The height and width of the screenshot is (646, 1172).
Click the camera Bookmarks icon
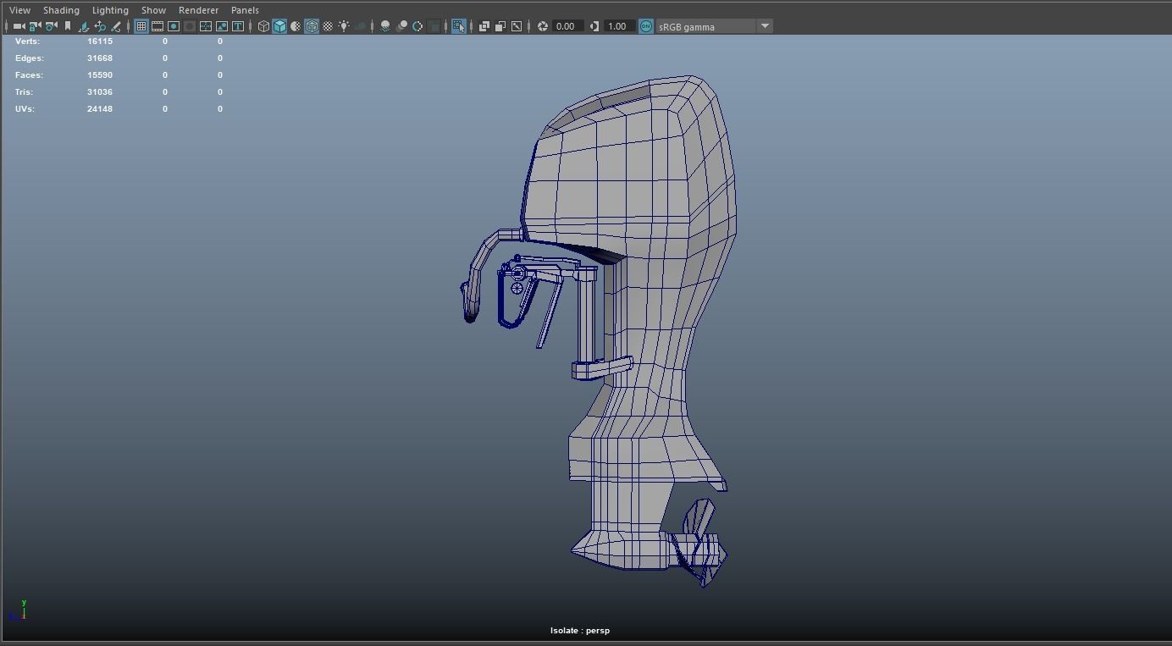[x=68, y=26]
